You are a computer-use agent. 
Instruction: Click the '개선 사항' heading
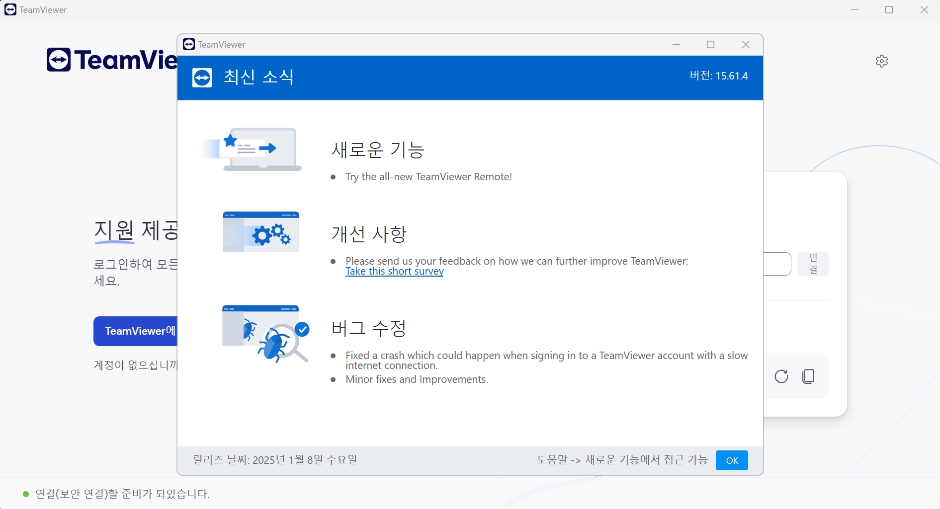click(x=369, y=234)
